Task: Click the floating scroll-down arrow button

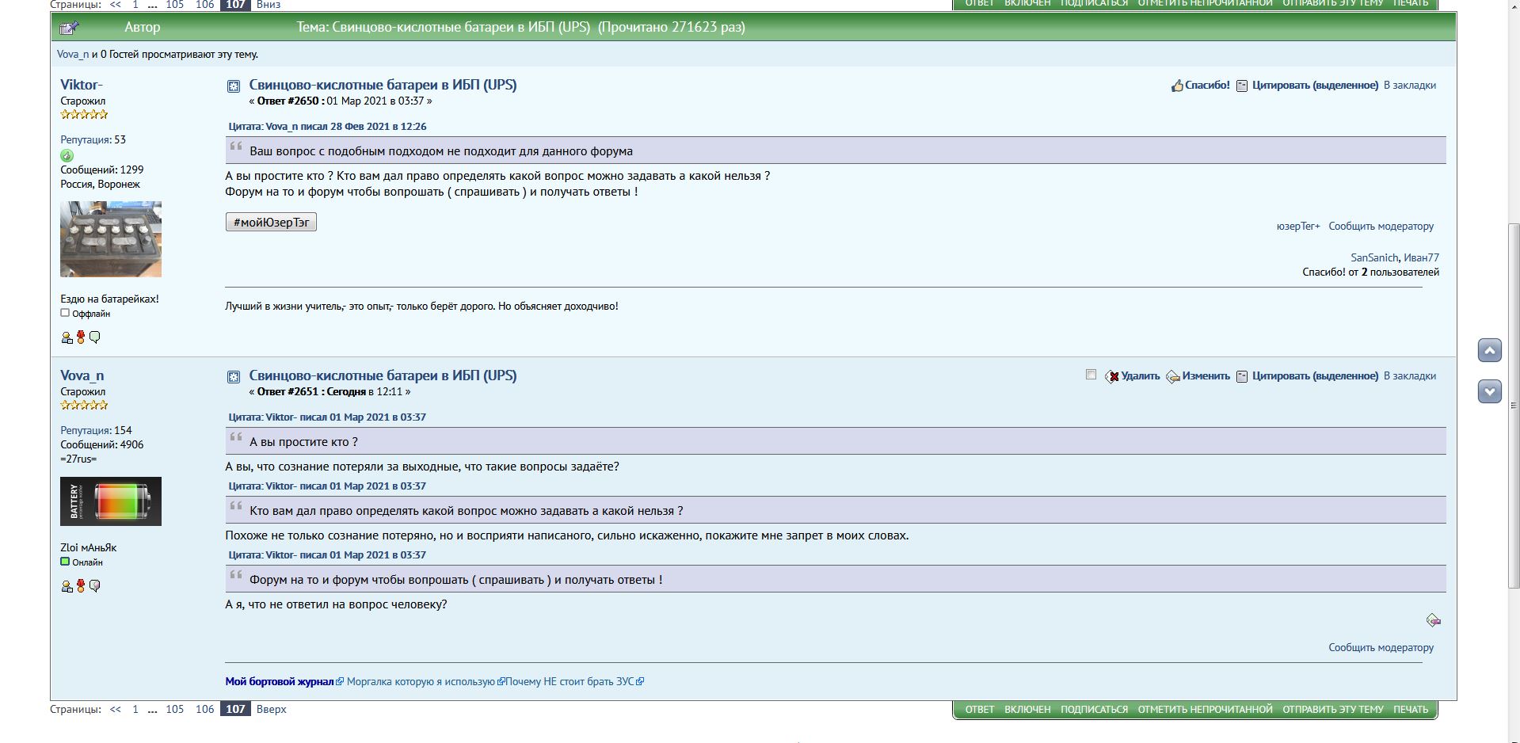Action: click(x=1489, y=391)
